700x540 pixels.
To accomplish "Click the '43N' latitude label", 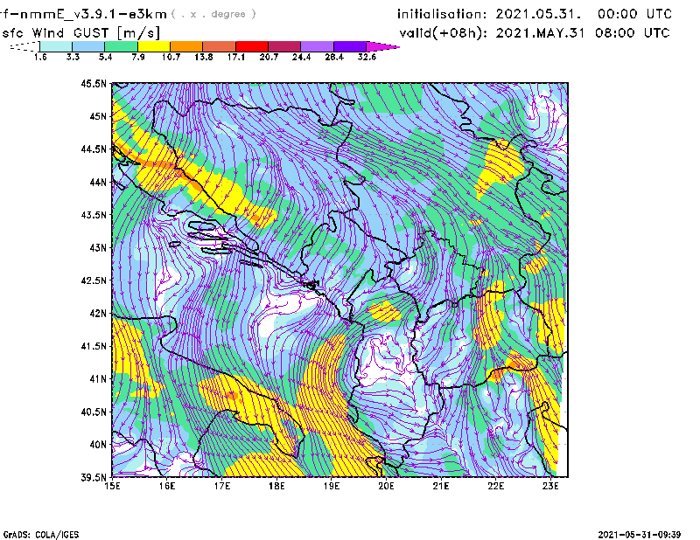I will pyautogui.click(x=98, y=247).
